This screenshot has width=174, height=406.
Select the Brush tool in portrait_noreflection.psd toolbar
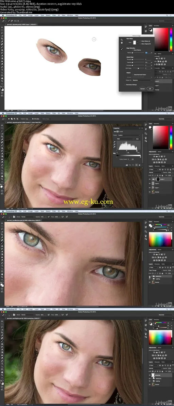[x=2, y=243]
